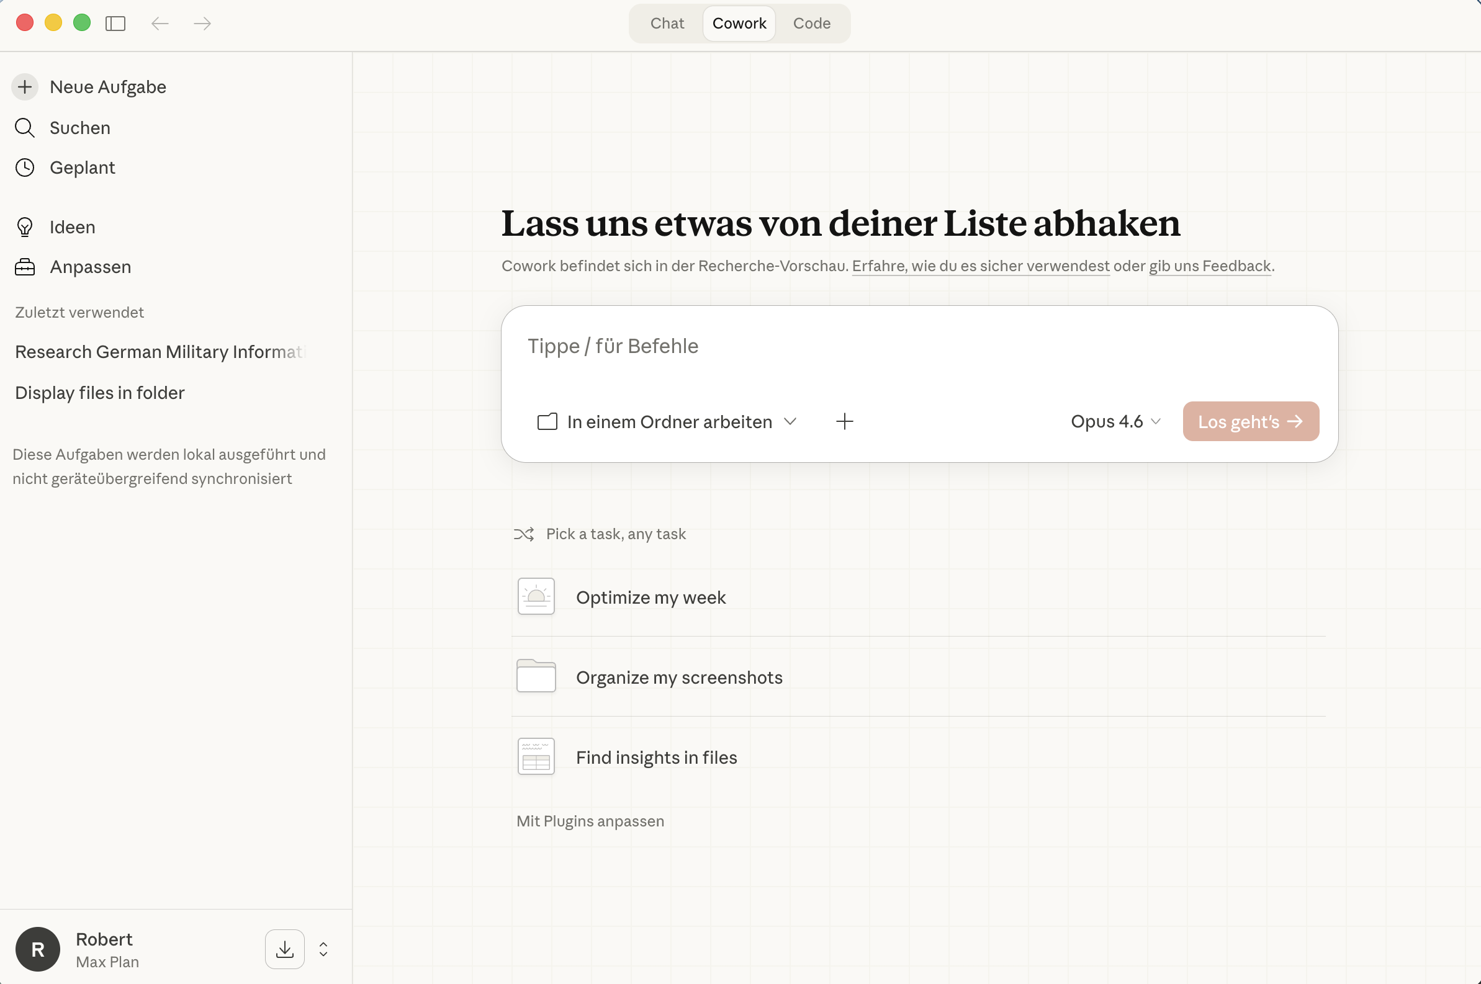Select Geplant using the clock icon

point(25,168)
